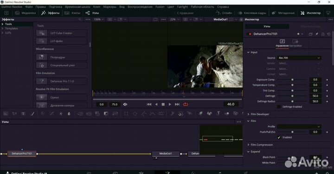
Task: Open the Film Profile dropdown
Action: [299, 127]
